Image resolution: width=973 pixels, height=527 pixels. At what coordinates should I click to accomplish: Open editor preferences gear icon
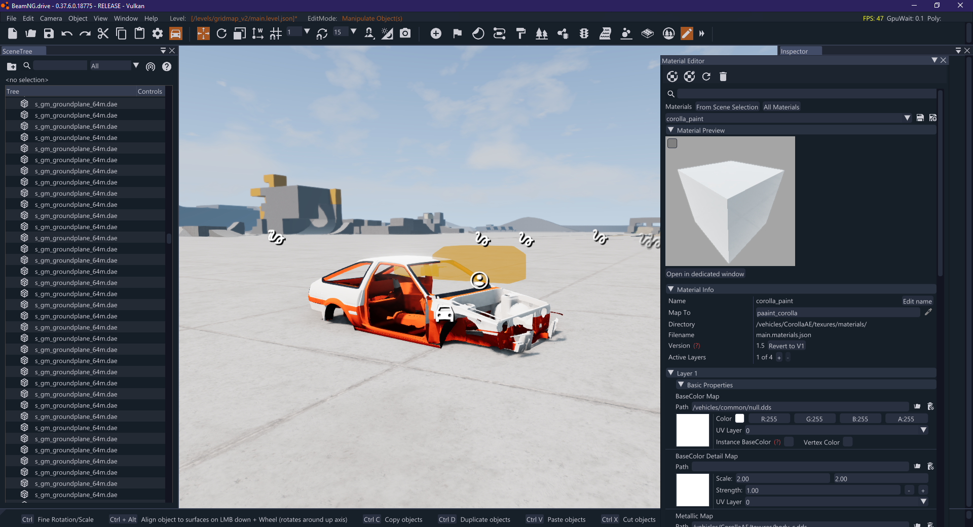(x=158, y=33)
